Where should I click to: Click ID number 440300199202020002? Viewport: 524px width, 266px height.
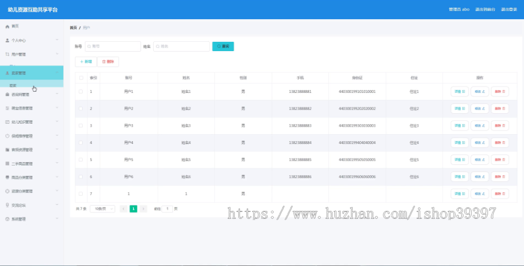click(x=357, y=109)
